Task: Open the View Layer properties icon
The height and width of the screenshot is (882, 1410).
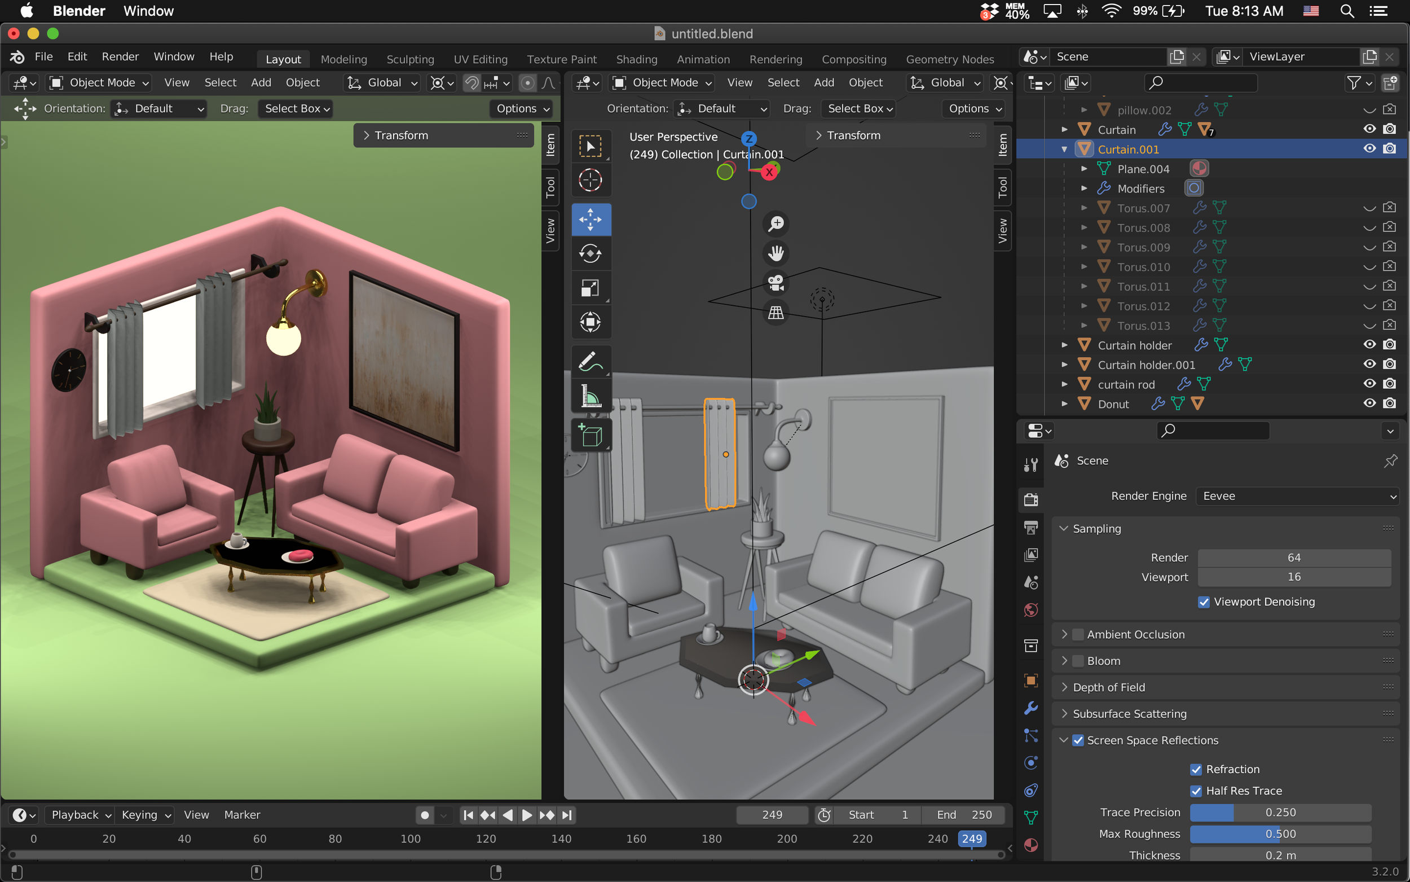Action: [x=1030, y=555]
